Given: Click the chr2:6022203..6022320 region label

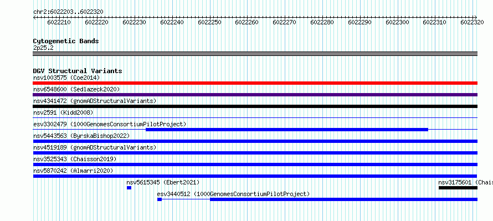Looking at the screenshot, I should click(x=68, y=12).
